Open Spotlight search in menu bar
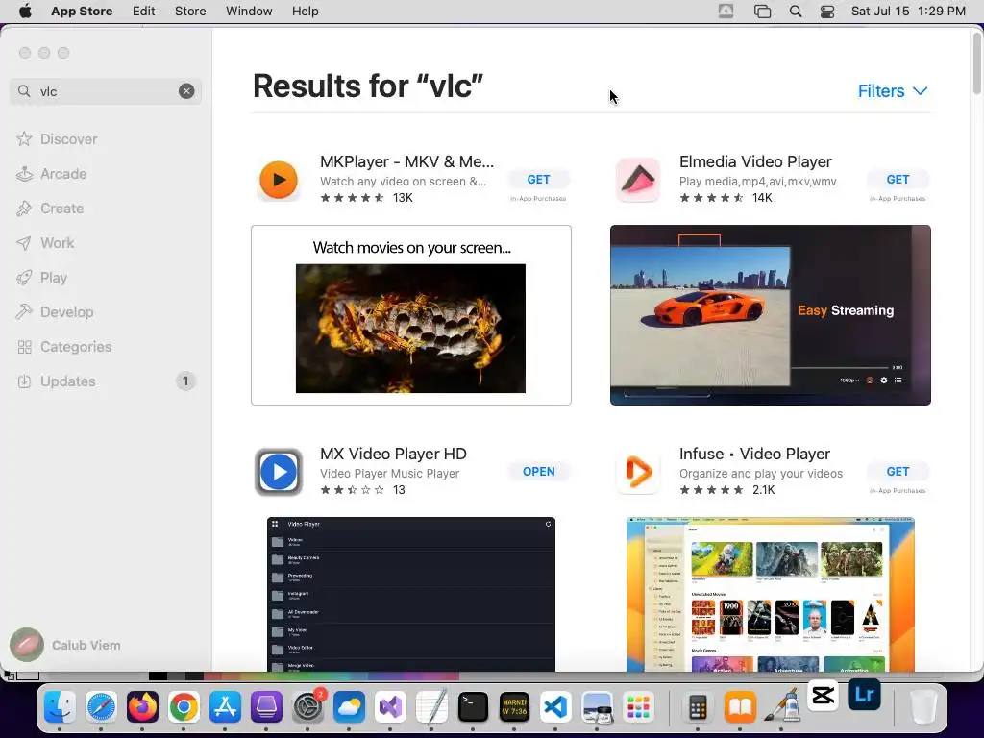This screenshot has width=984, height=738. [x=795, y=12]
